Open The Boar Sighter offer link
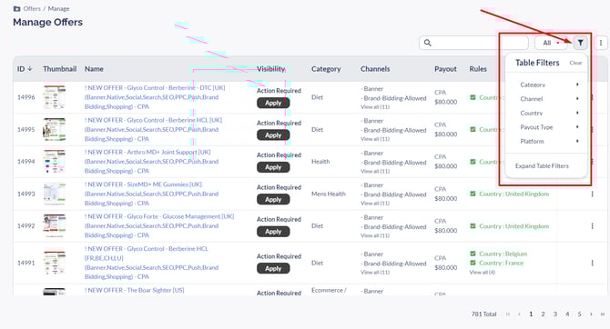 135,290
